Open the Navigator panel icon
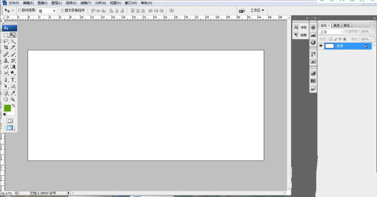Image resolution: width=377 pixels, height=197 pixels. [313, 28]
